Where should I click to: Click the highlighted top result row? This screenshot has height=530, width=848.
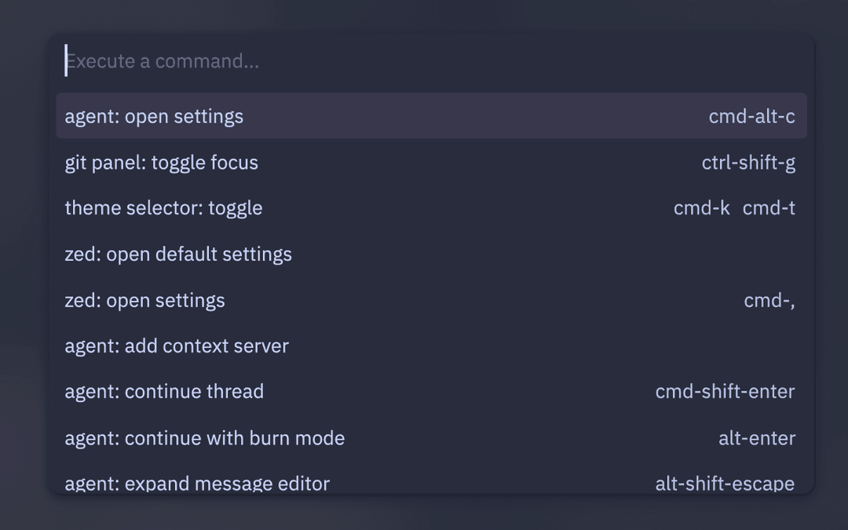tap(430, 115)
